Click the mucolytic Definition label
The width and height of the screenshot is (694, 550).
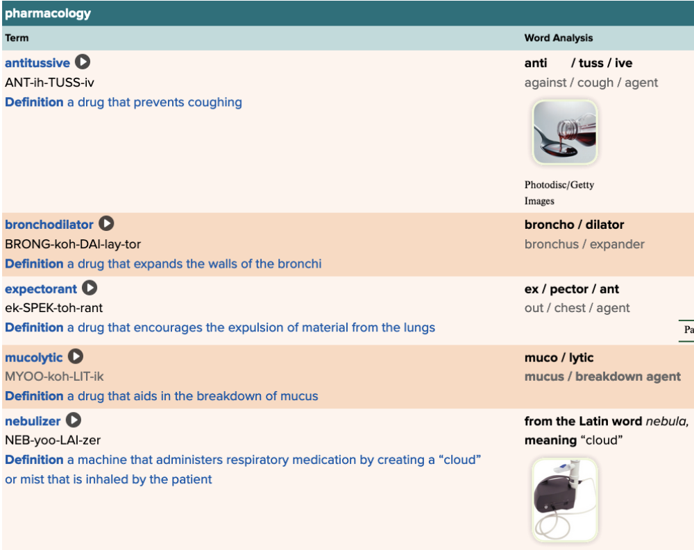pos(34,396)
